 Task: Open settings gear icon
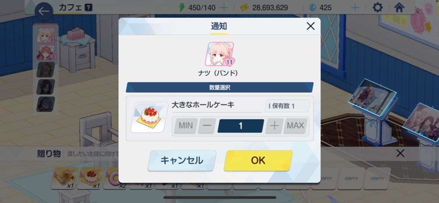[x=378, y=7]
